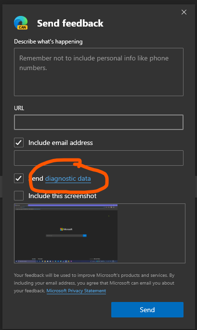Viewport: 197px width, 330px height.
Task: Open the diagnostic data link
Action: [x=68, y=178]
